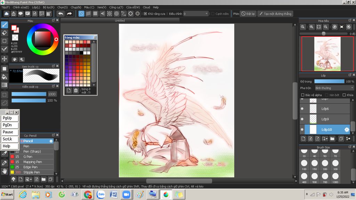
Task: Enable the radial snap guide
Action: 110,14
